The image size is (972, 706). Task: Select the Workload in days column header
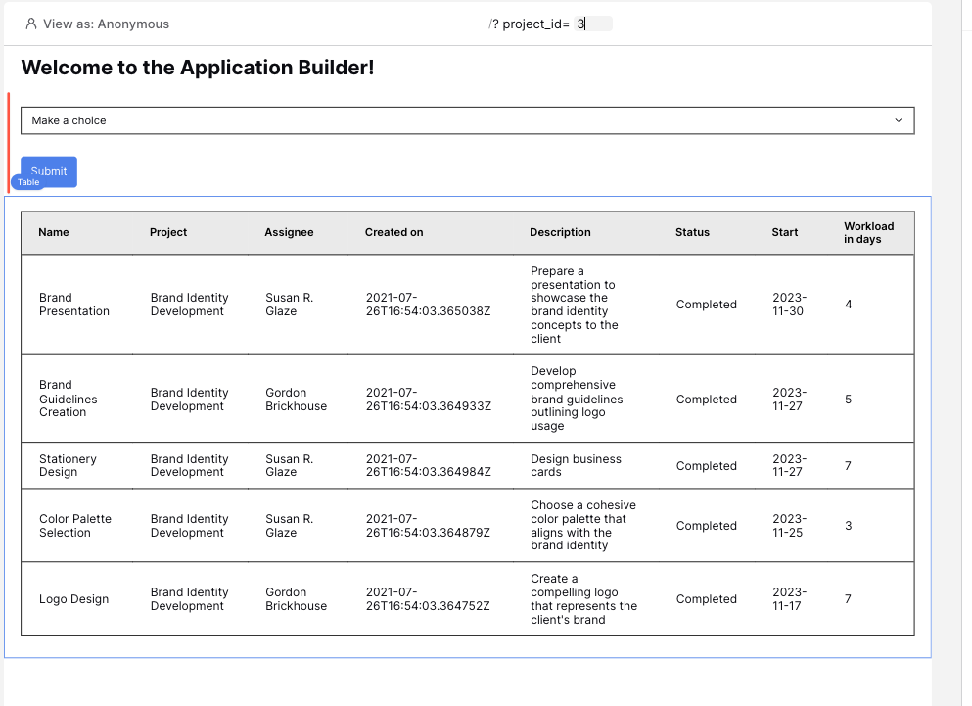click(x=868, y=232)
